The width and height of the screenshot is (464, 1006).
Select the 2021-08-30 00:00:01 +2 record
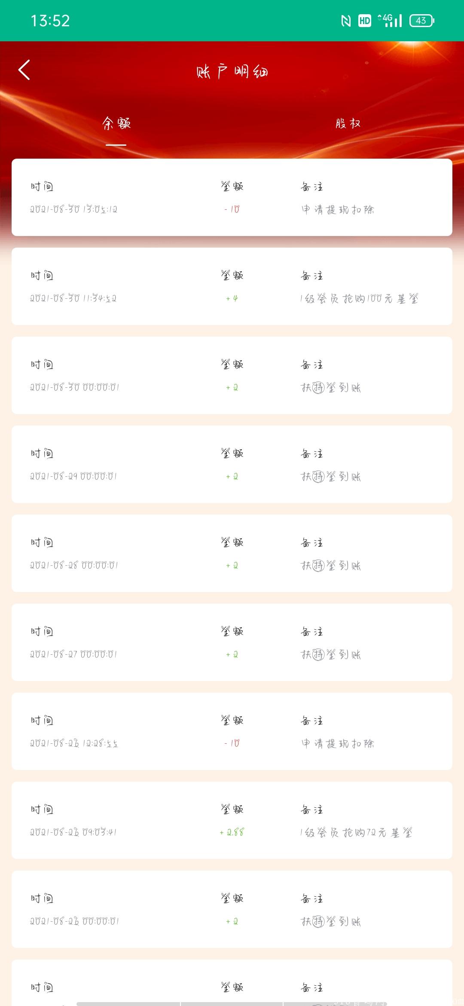[x=232, y=375]
